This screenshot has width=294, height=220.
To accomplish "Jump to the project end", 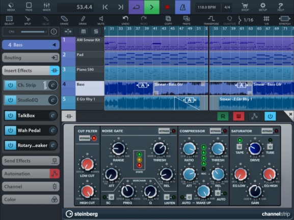I will click(x=121, y=7).
